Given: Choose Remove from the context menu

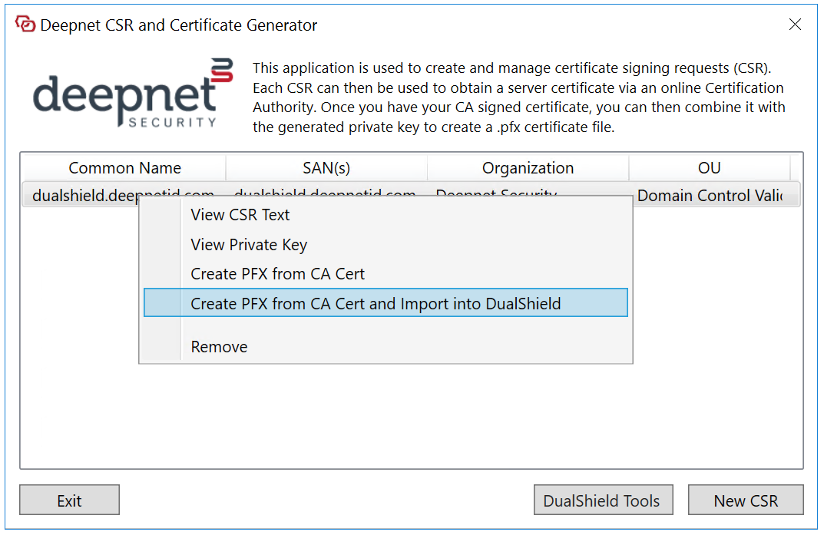Looking at the screenshot, I should [219, 347].
